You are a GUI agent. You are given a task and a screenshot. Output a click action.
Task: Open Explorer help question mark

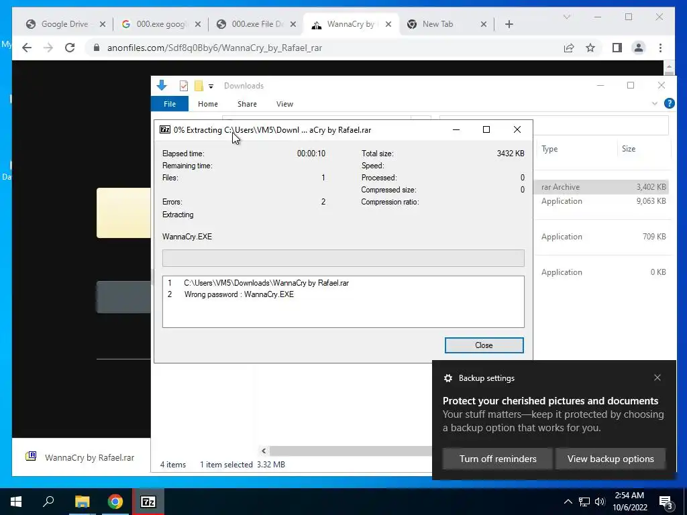pyautogui.click(x=669, y=103)
